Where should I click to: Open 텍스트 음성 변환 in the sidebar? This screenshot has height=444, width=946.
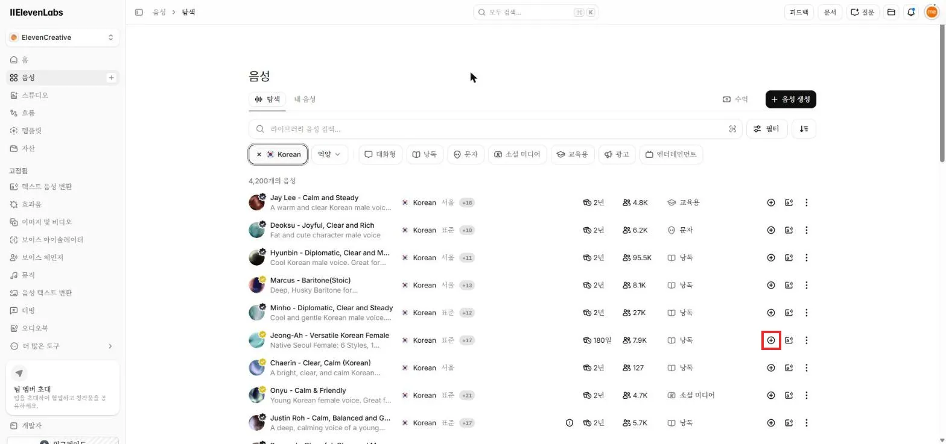tap(62, 187)
